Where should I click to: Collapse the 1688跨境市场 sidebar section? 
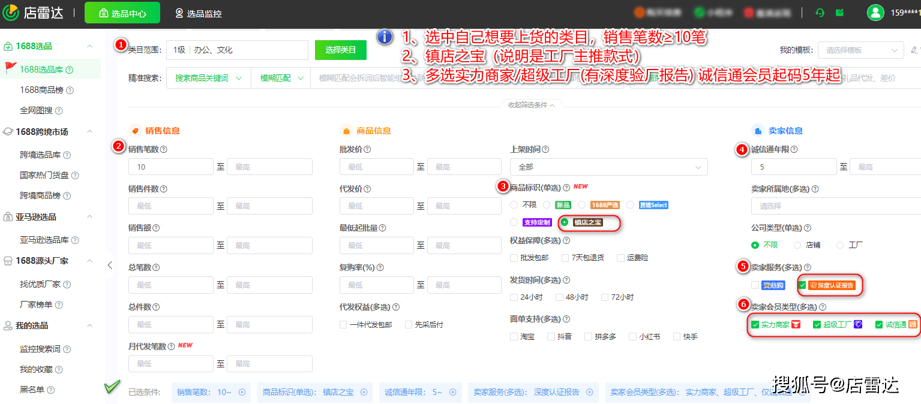pos(89,131)
